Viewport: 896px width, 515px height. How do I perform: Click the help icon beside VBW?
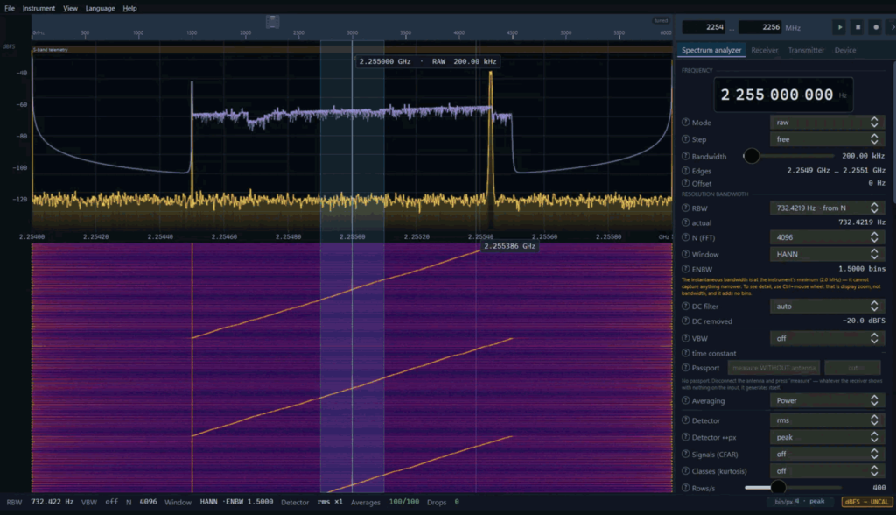coord(685,338)
